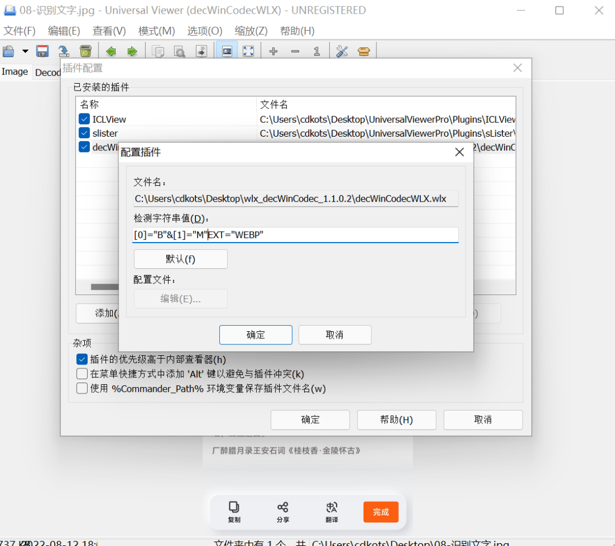
Task: Open the 选项(O) menu
Action: click(205, 31)
